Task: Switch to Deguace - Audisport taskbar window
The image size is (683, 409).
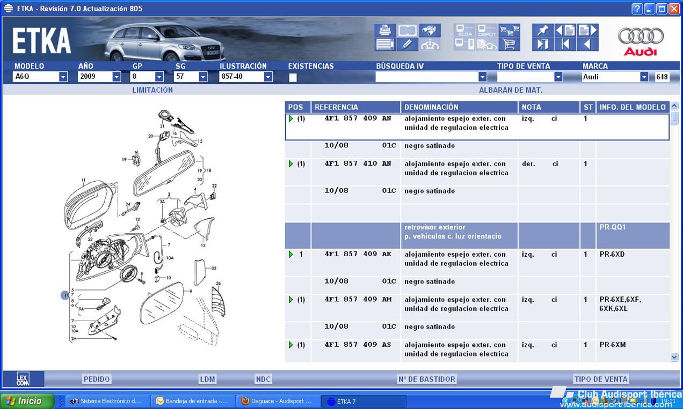Action: 279,401
